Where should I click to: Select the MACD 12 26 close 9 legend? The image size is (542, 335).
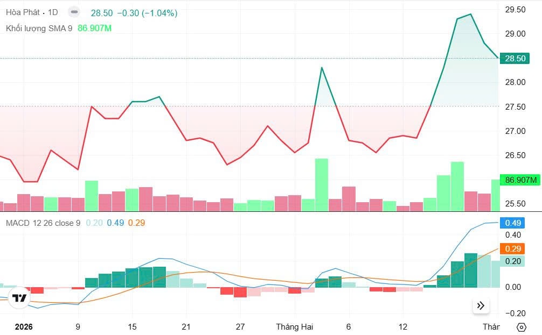(x=43, y=223)
